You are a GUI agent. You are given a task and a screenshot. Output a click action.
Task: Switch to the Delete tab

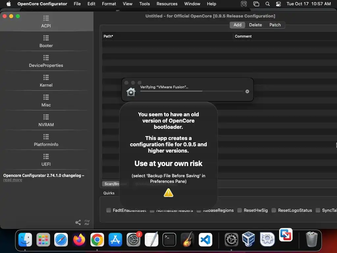pos(255,25)
